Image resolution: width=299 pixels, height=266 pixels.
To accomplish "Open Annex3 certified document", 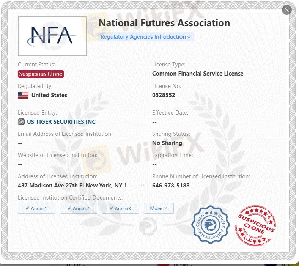I will click(x=120, y=208).
